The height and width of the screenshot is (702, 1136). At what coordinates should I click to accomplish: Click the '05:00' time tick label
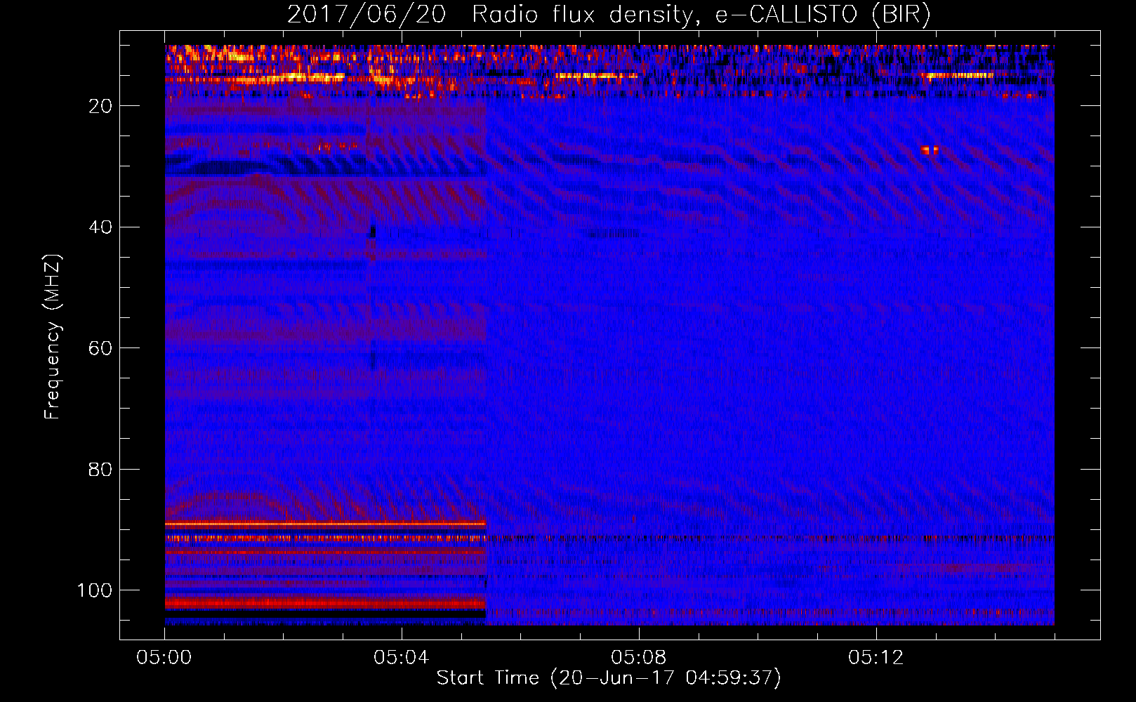click(164, 657)
